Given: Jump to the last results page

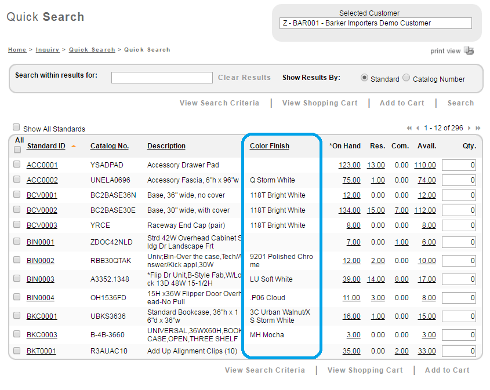Looking at the screenshot, I should click(477, 128).
